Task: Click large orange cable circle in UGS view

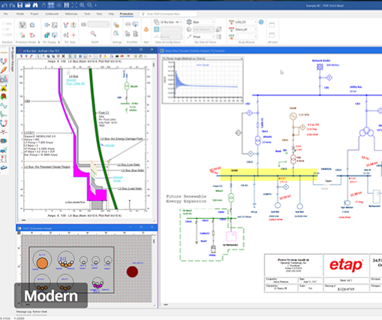Action: [42, 264]
